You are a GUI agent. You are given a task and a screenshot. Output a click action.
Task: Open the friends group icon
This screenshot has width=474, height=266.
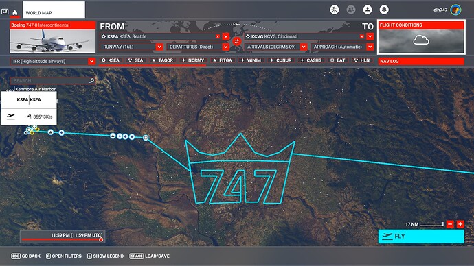point(350,10)
